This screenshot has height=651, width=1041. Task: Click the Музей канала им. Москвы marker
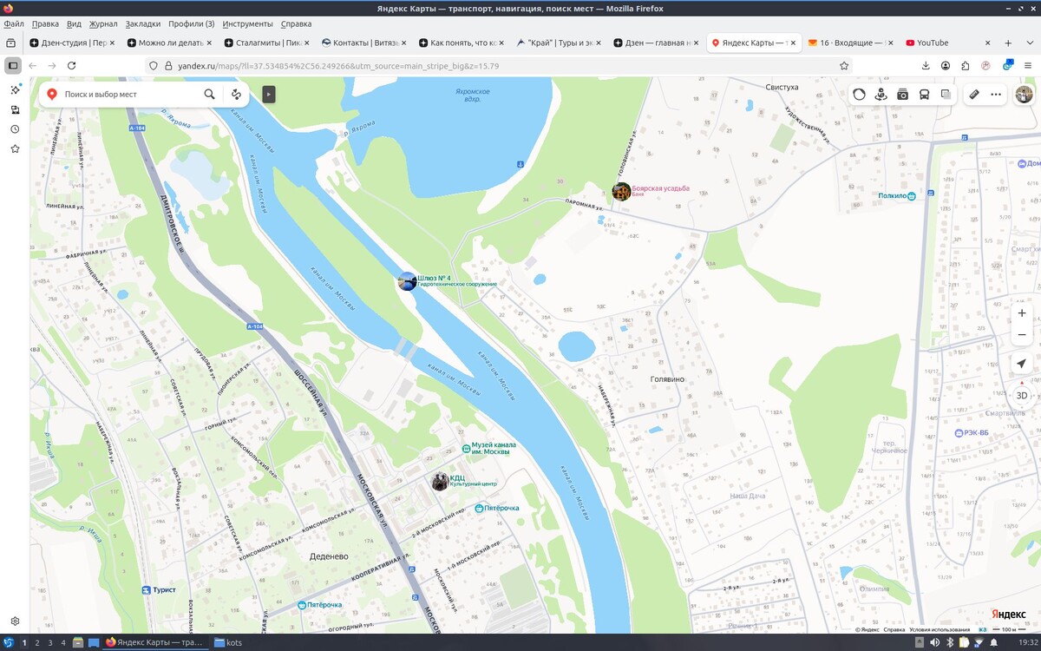coord(466,448)
